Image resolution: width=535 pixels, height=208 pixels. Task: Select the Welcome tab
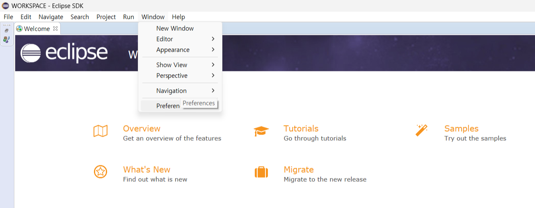tap(37, 29)
